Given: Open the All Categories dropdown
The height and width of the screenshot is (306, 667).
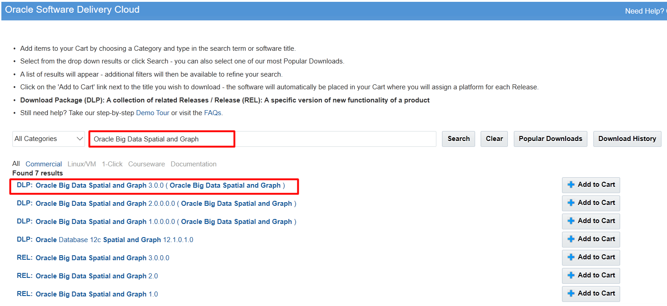Looking at the screenshot, I should click(x=49, y=139).
